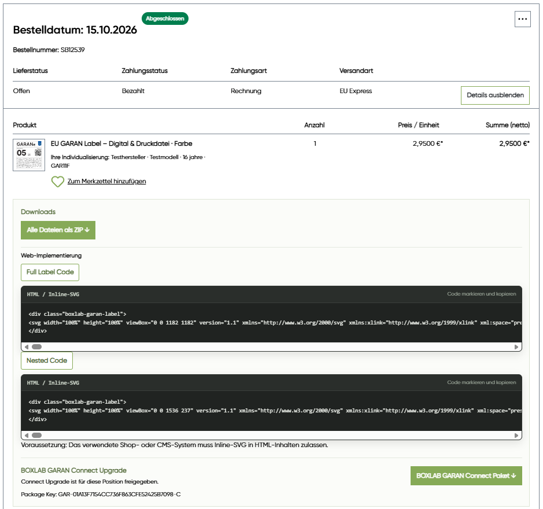
Task: Click the Produkt column header
Action: pyautogui.click(x=25, y=125)
